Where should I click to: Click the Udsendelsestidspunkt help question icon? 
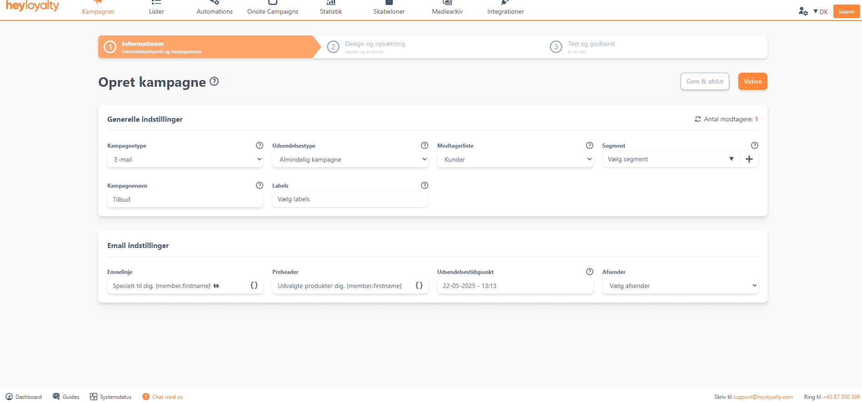[x=590, y=272]
